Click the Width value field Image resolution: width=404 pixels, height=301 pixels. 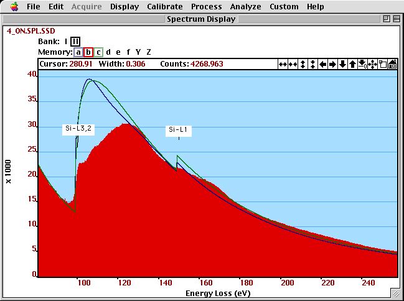[x=136, y=64]
